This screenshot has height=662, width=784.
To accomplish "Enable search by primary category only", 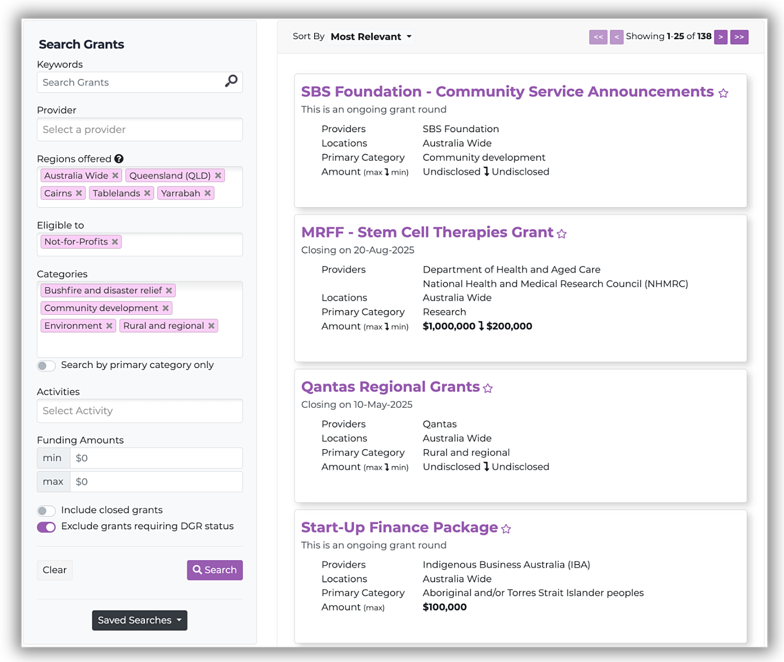I will click(x=46, y=366).
